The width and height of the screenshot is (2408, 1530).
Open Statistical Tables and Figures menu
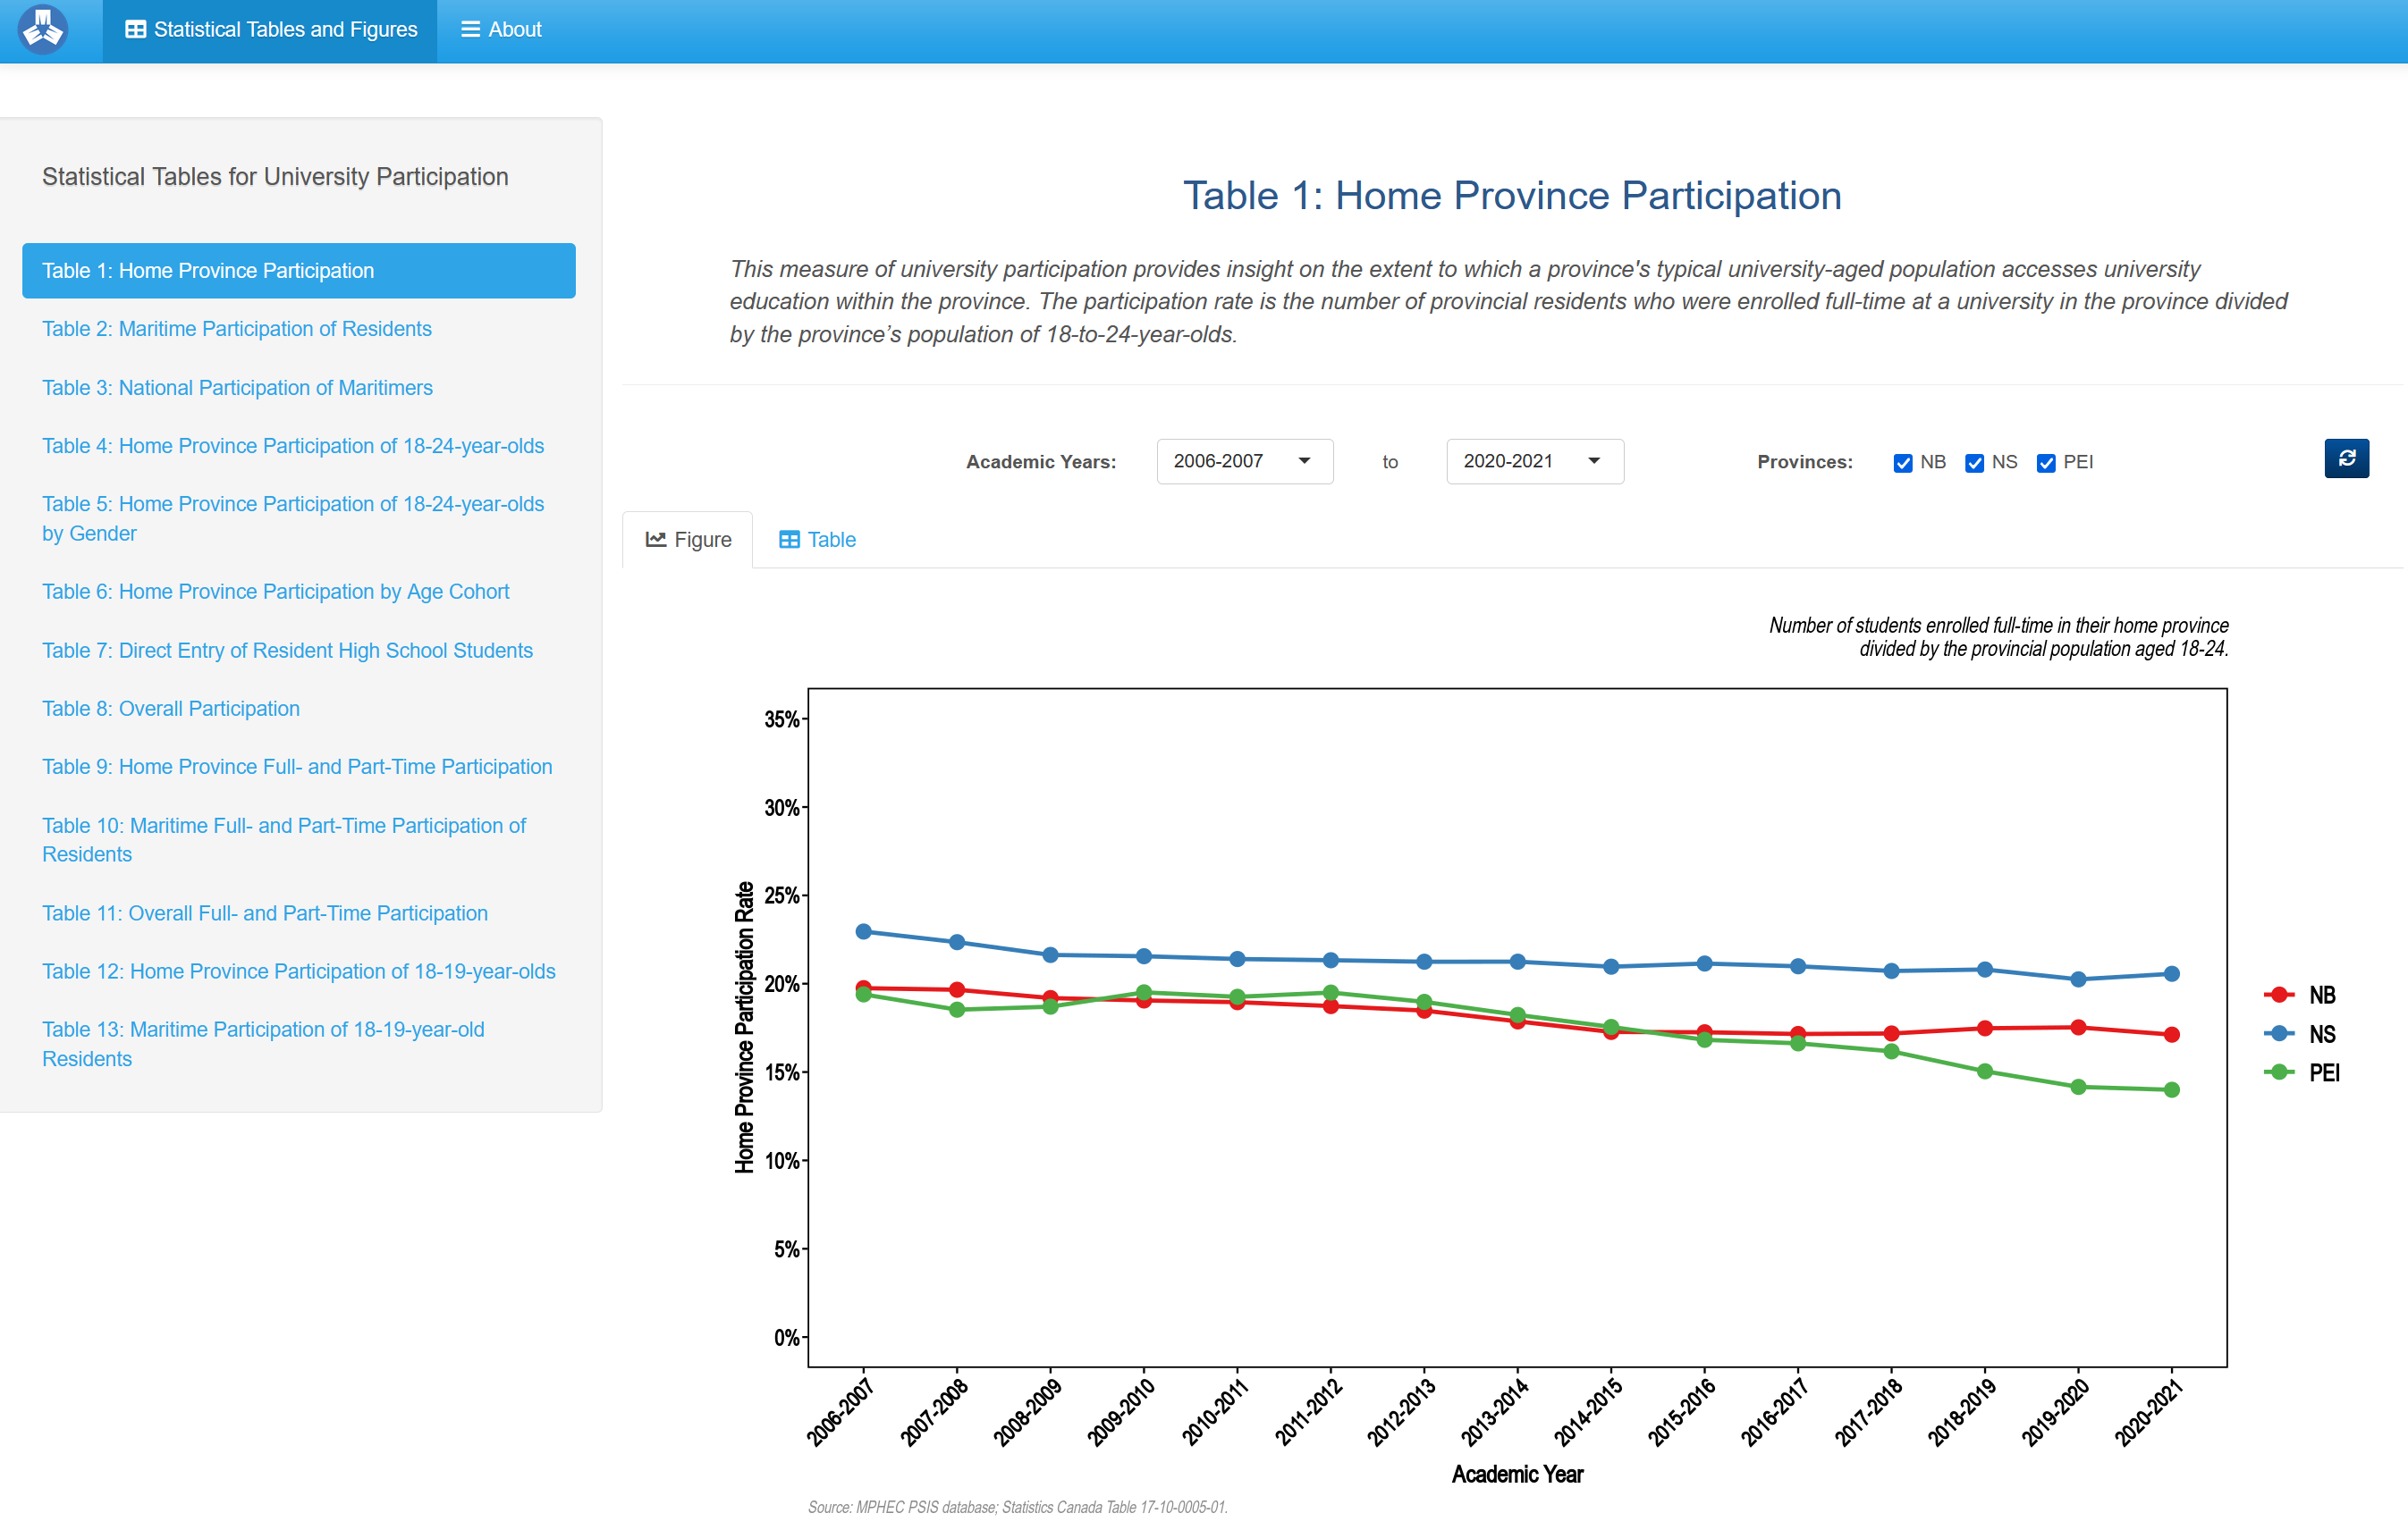(x=270, y=31)
